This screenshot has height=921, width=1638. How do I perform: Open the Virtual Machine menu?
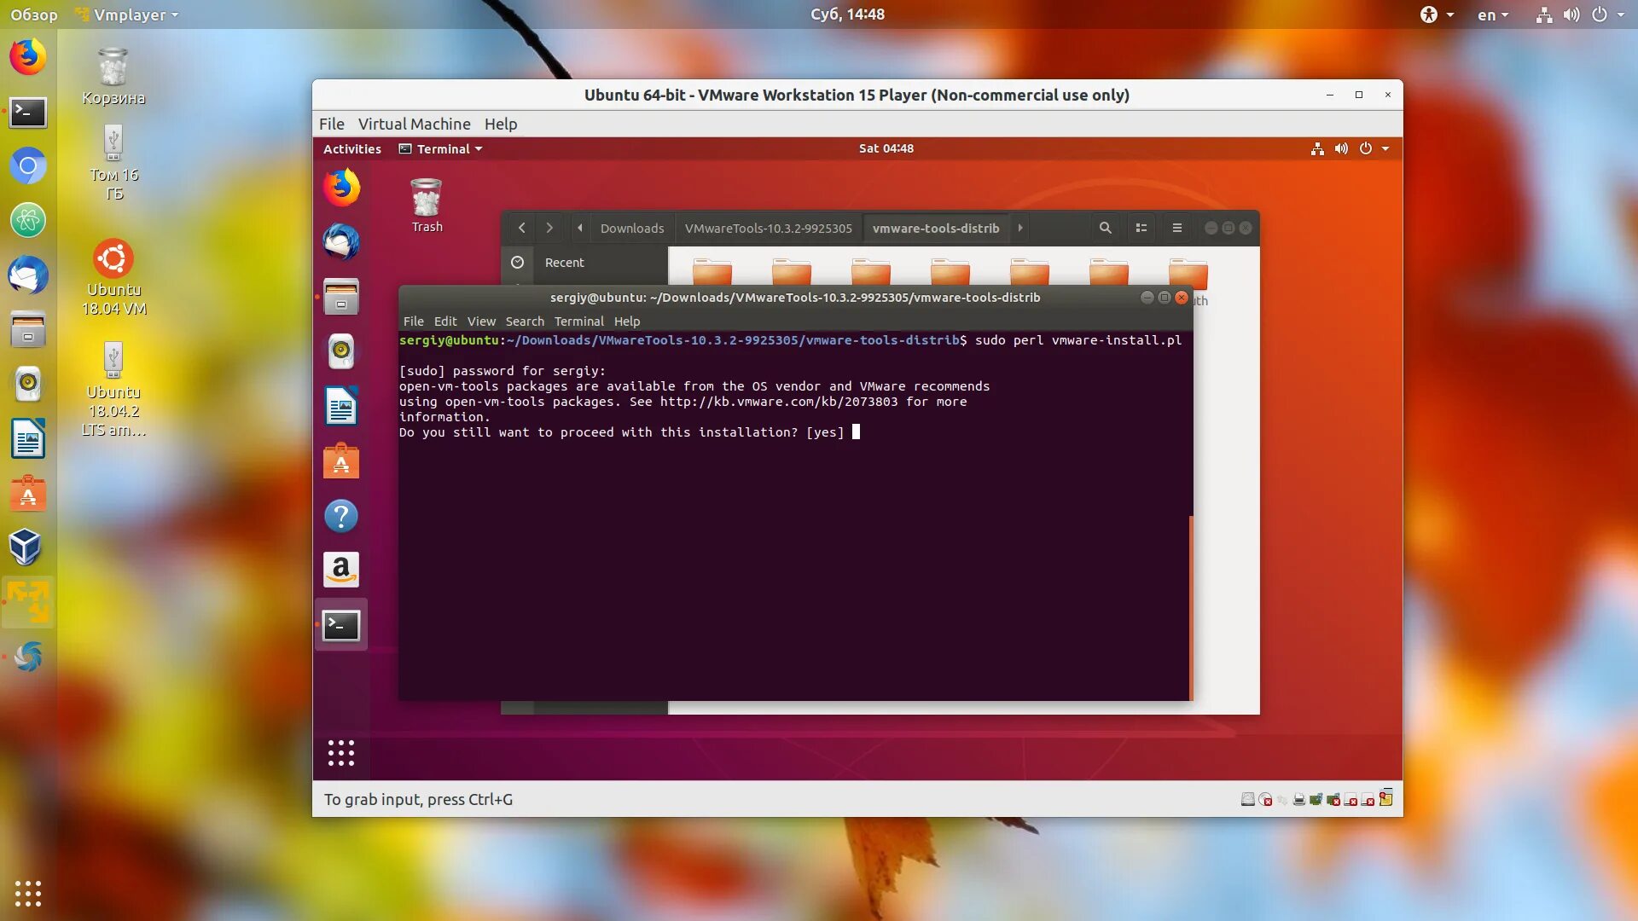click(x=414, y=123)
